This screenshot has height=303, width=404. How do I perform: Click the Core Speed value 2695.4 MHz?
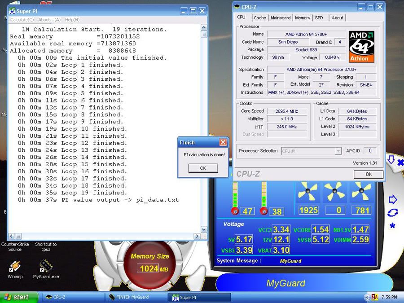287,111
